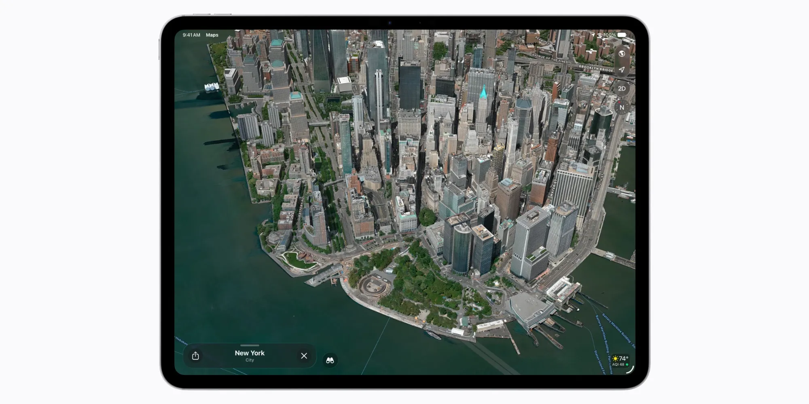Select the Pearl St street label
The height and width of the screenshot is (404, 809).
point(543,41)
